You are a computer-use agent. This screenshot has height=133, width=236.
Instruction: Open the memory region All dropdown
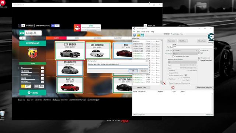pos(182,62)
